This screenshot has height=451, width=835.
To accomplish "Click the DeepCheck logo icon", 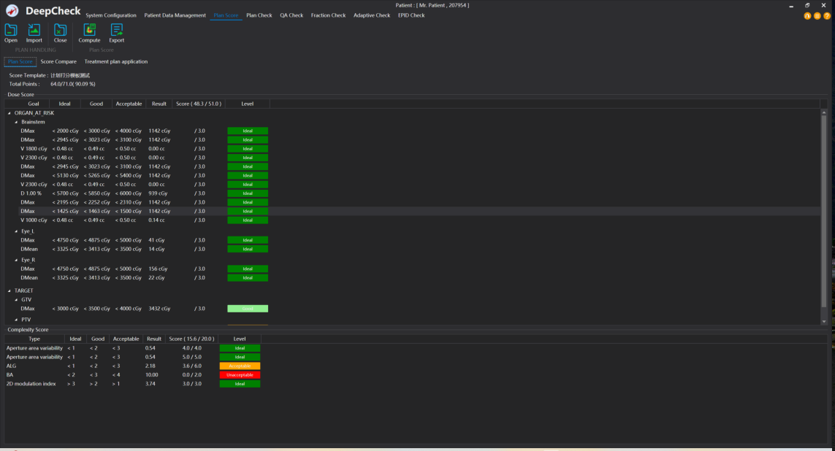I will (x=12, y=11).
